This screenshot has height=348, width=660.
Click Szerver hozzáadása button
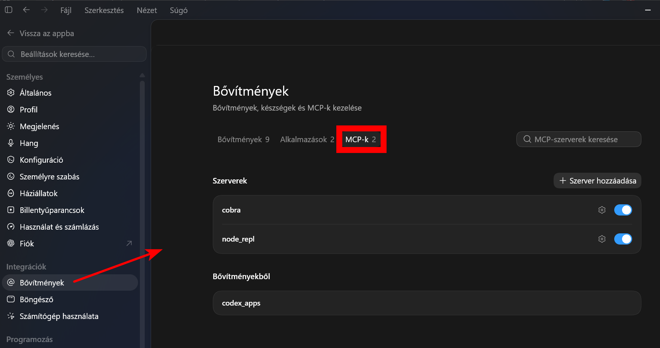pos(597,181)
